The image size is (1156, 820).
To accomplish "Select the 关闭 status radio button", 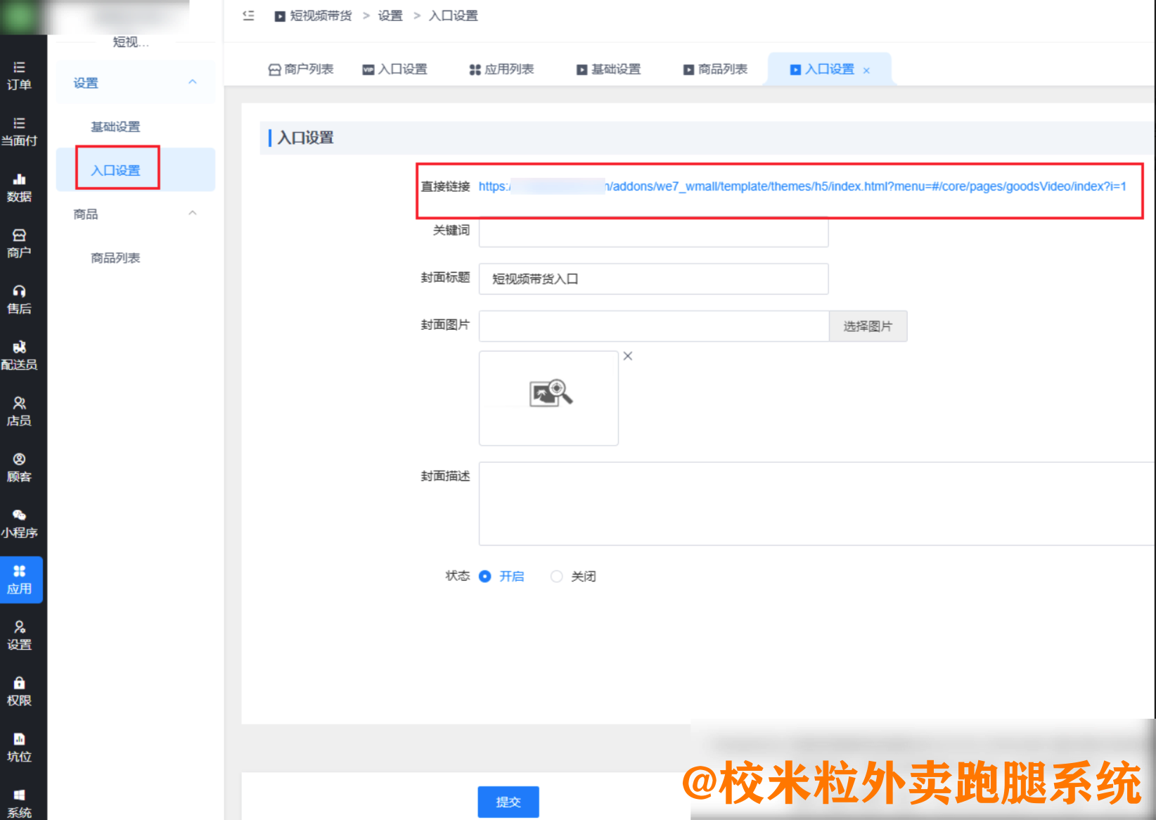I will (556, 576).
